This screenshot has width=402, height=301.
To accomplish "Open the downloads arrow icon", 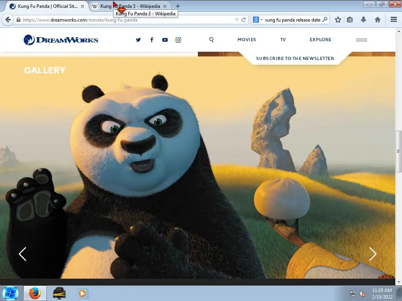I will tap(363, 20).
